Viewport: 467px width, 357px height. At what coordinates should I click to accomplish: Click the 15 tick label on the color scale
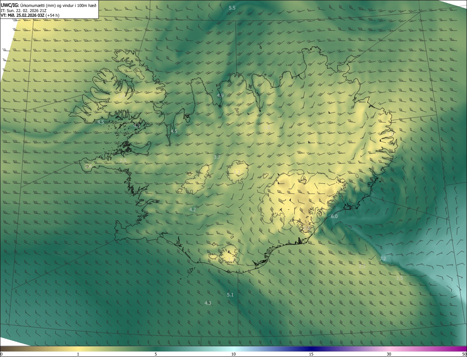(x=311, y=354)
